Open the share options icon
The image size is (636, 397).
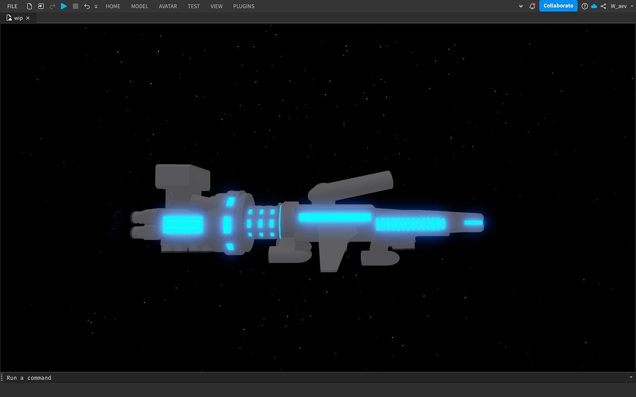coord(604,6)
